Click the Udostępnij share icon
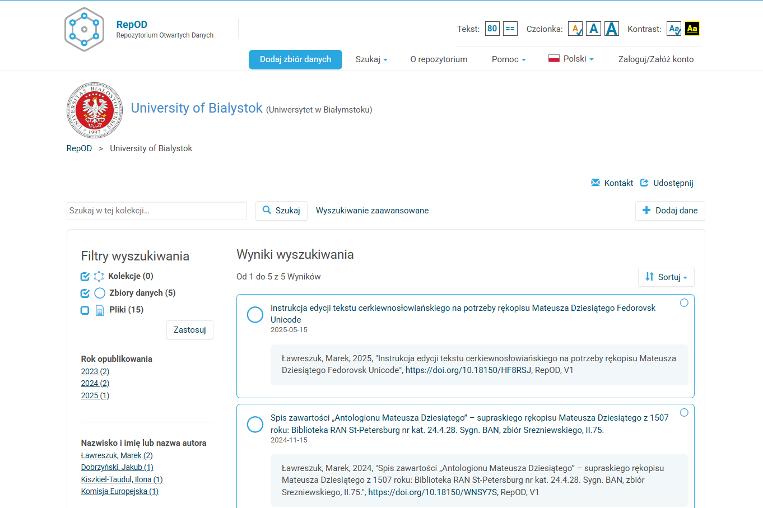 [x=644, y=183]
